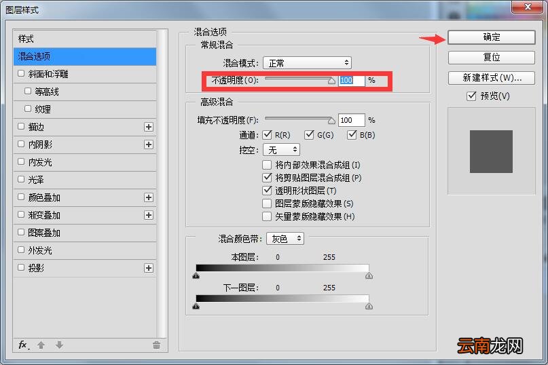Click 下一图层 white point slider handle

pos(369,306)
